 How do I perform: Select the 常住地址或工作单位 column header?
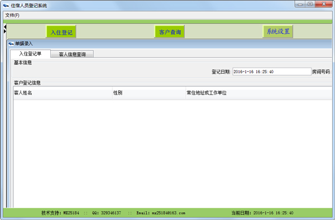pyautogui.click(x=259, y=93)
